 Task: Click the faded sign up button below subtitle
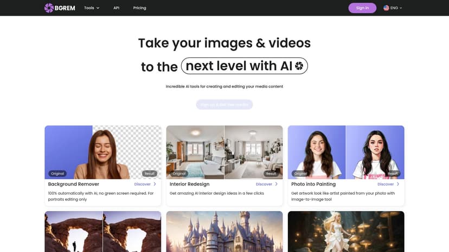(224, 104)
